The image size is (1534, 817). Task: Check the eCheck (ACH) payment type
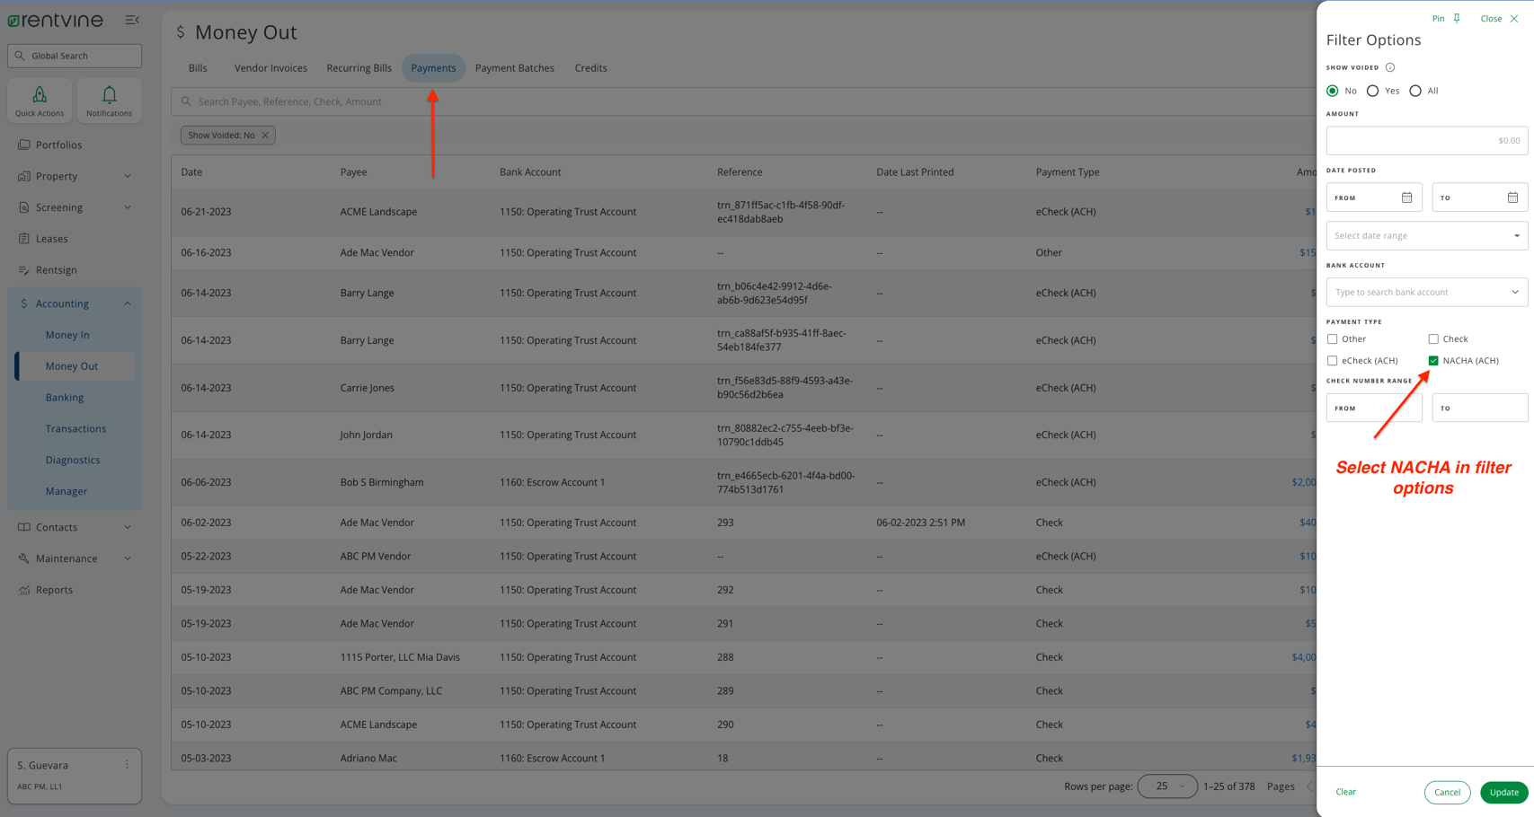(1333, 361)
